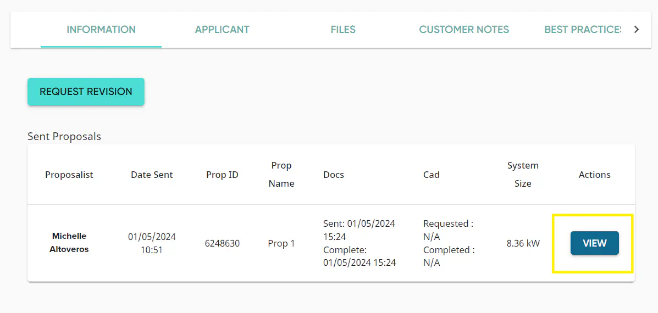The width and height of the screenshot is (658, 313).
Task: Click the Prop Name column header
Action: click(281, 175)
